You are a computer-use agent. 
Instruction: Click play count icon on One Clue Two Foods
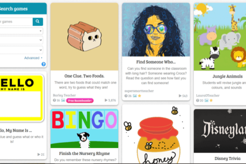106,100
